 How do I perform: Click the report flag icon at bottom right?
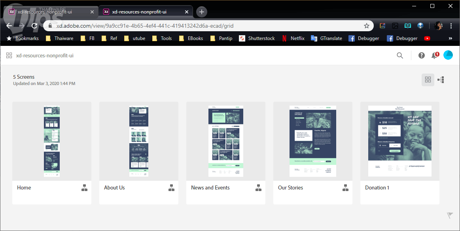click(x=450, y=216)
